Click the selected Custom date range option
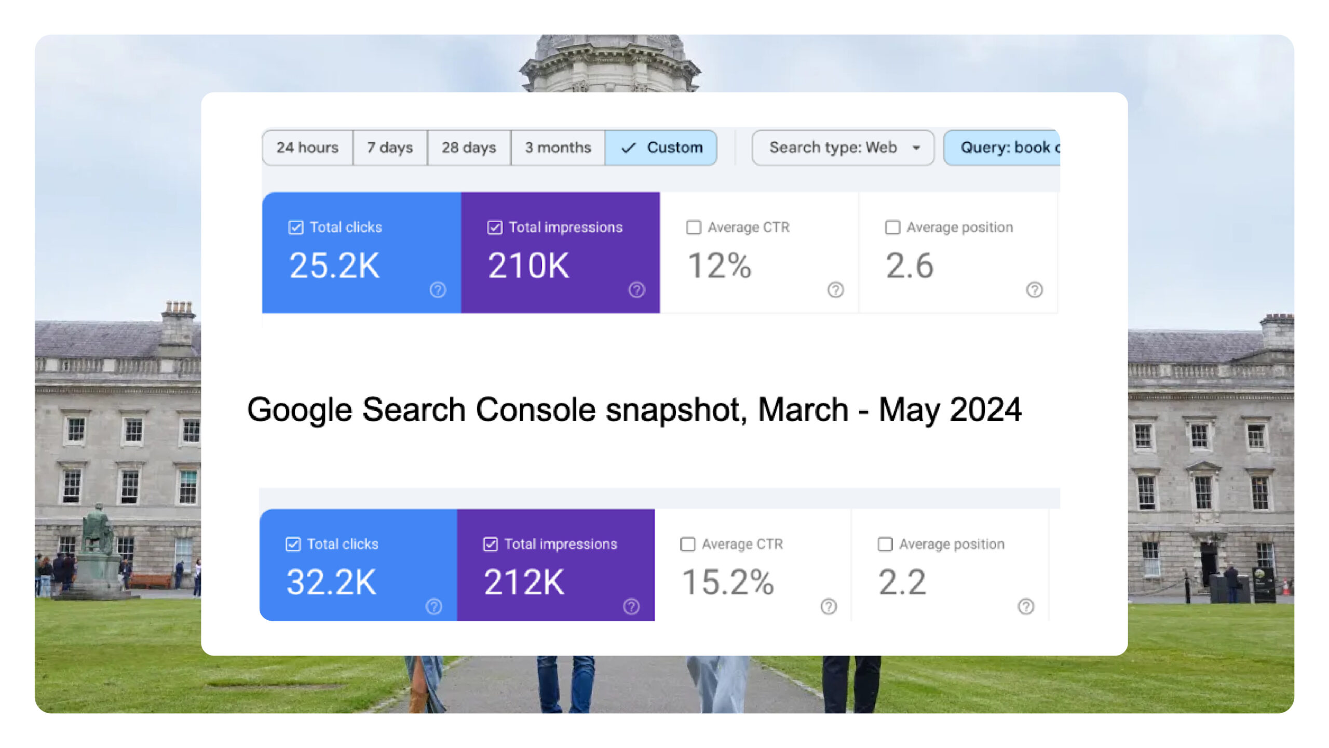Screen dimensions: 1329x748 (661, 148)
